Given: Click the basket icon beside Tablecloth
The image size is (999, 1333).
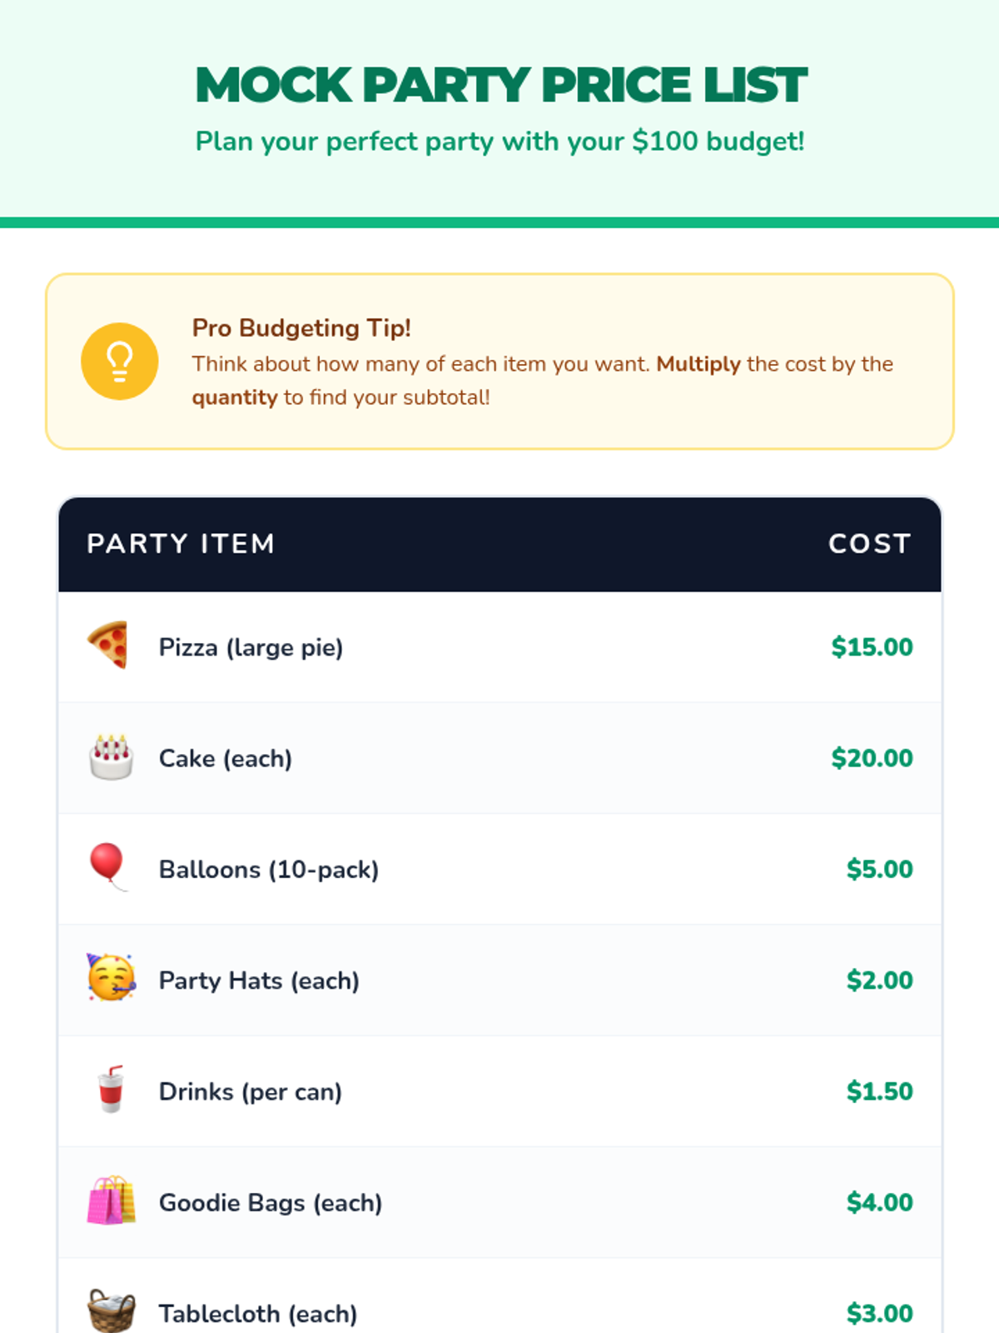Looking at the screenshot, I should point(111,1311).
